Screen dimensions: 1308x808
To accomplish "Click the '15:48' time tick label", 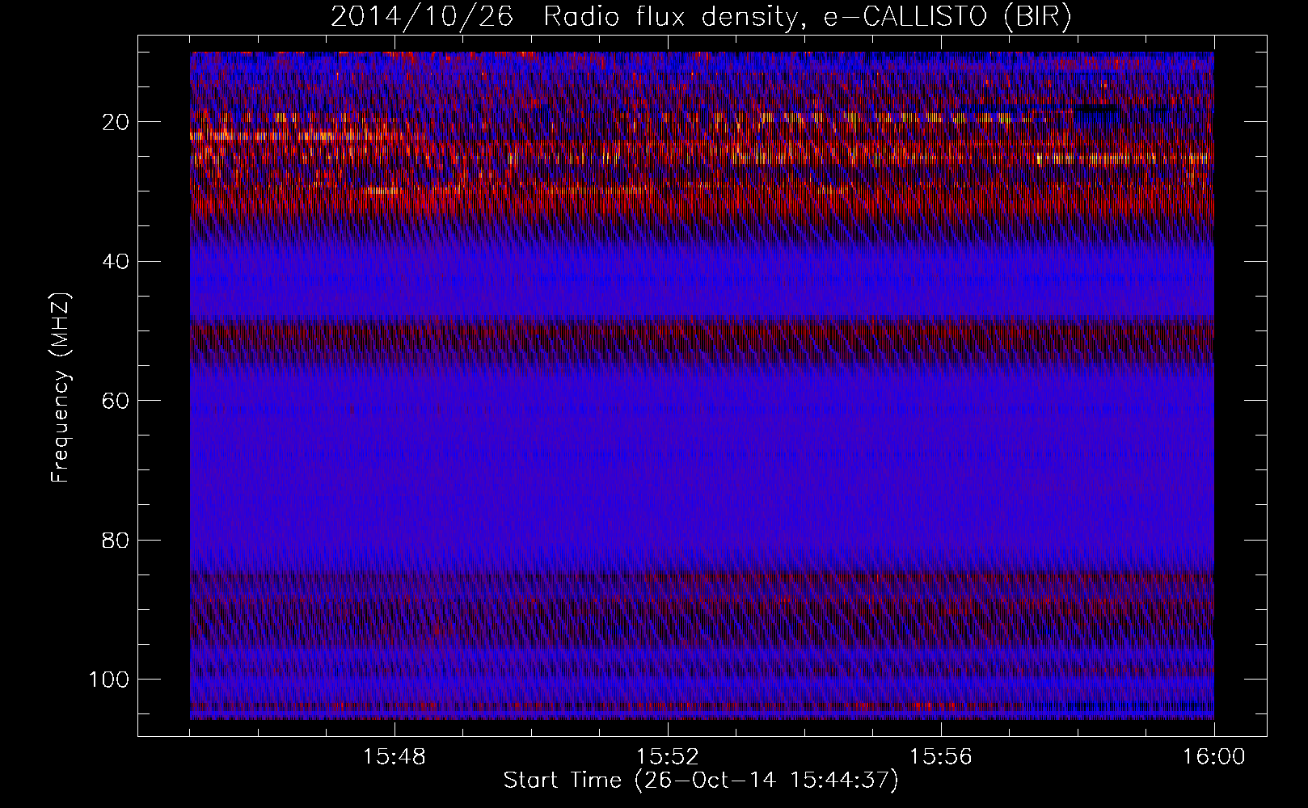I will tap(394, 757).
